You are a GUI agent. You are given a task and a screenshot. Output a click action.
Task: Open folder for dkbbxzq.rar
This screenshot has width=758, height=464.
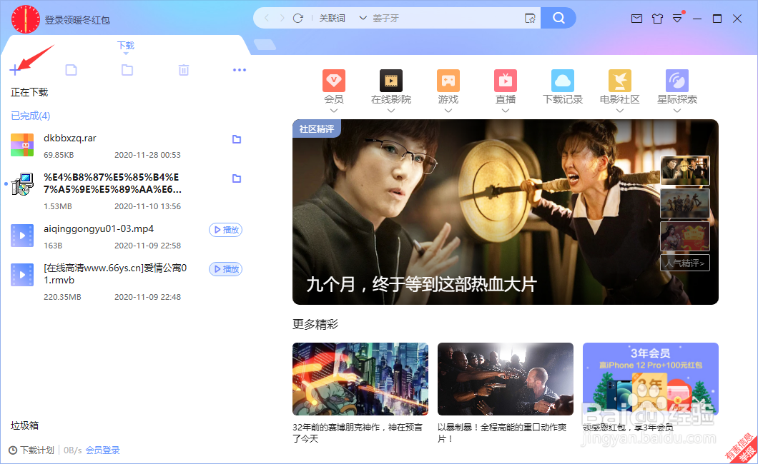click(x=237, y=139)
